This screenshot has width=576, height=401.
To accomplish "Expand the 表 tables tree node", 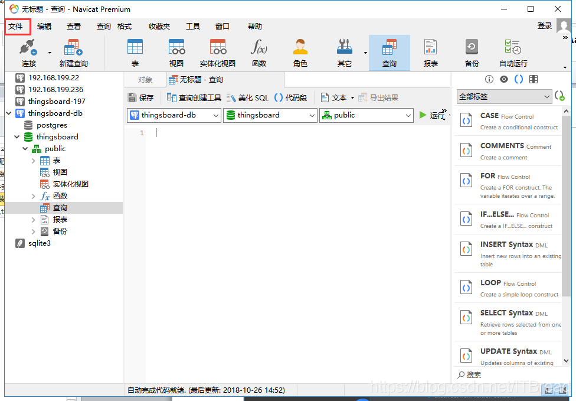I will click(33, 161).
